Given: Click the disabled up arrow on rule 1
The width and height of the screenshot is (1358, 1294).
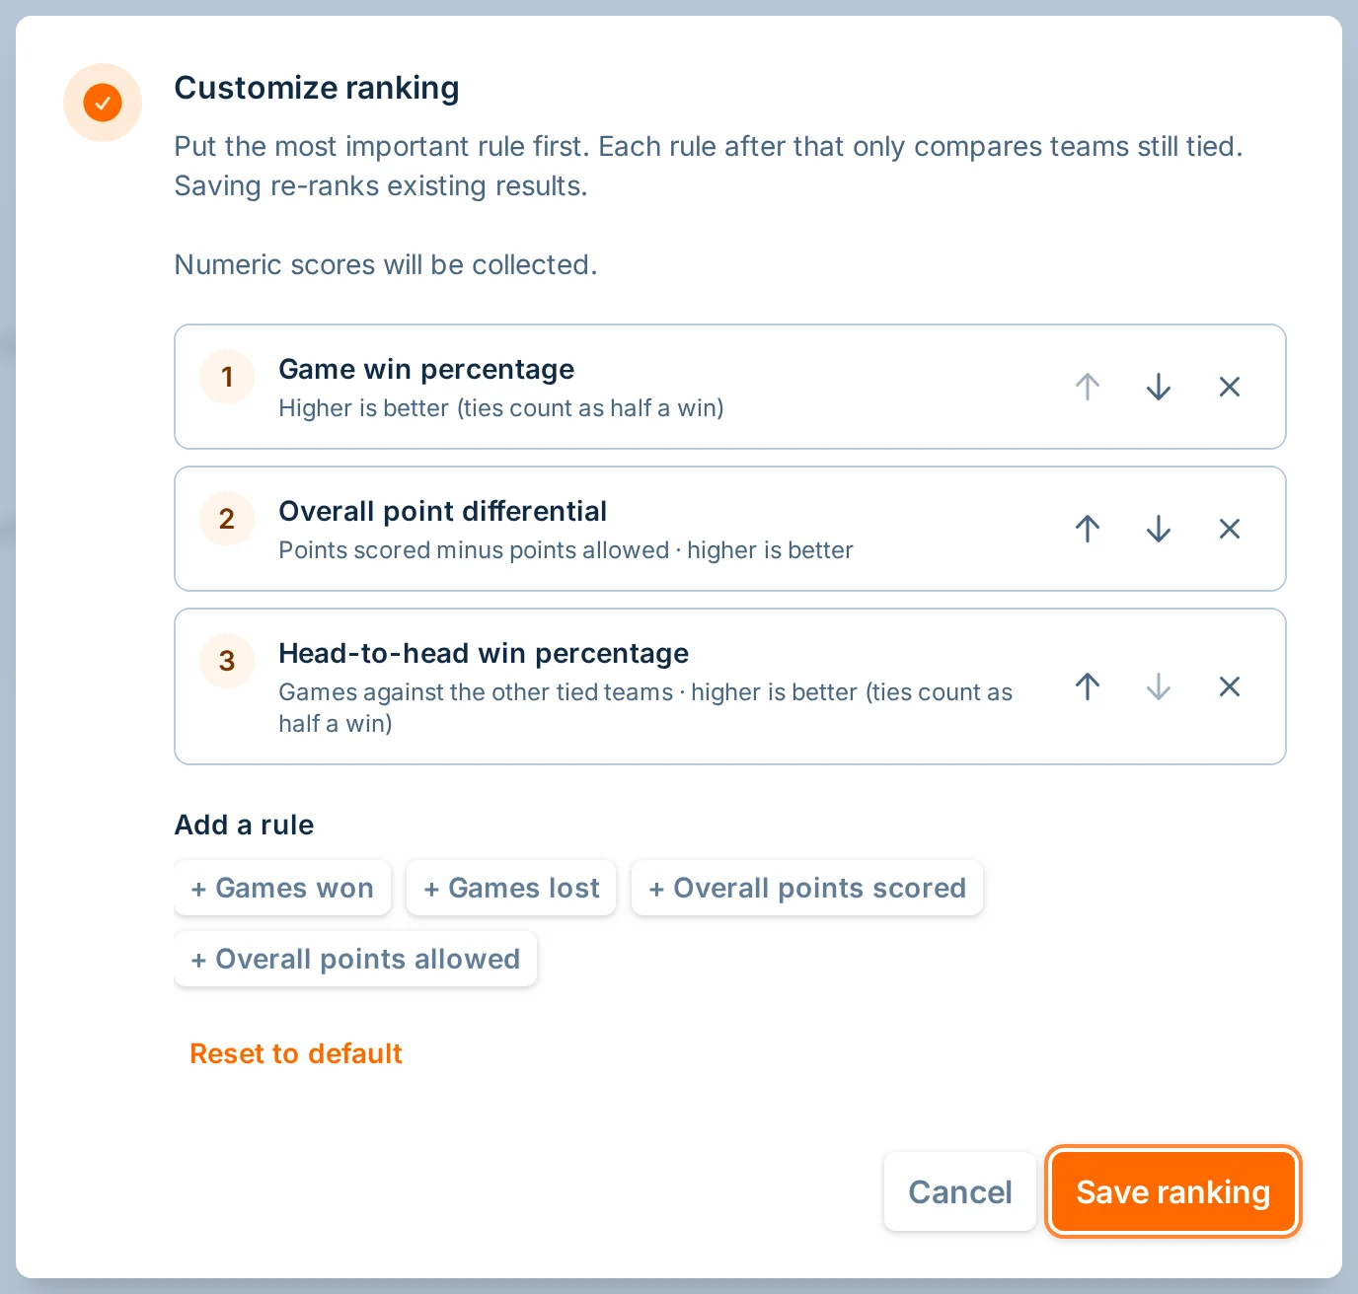Looking at the screenshot, I should [1088, 387].
